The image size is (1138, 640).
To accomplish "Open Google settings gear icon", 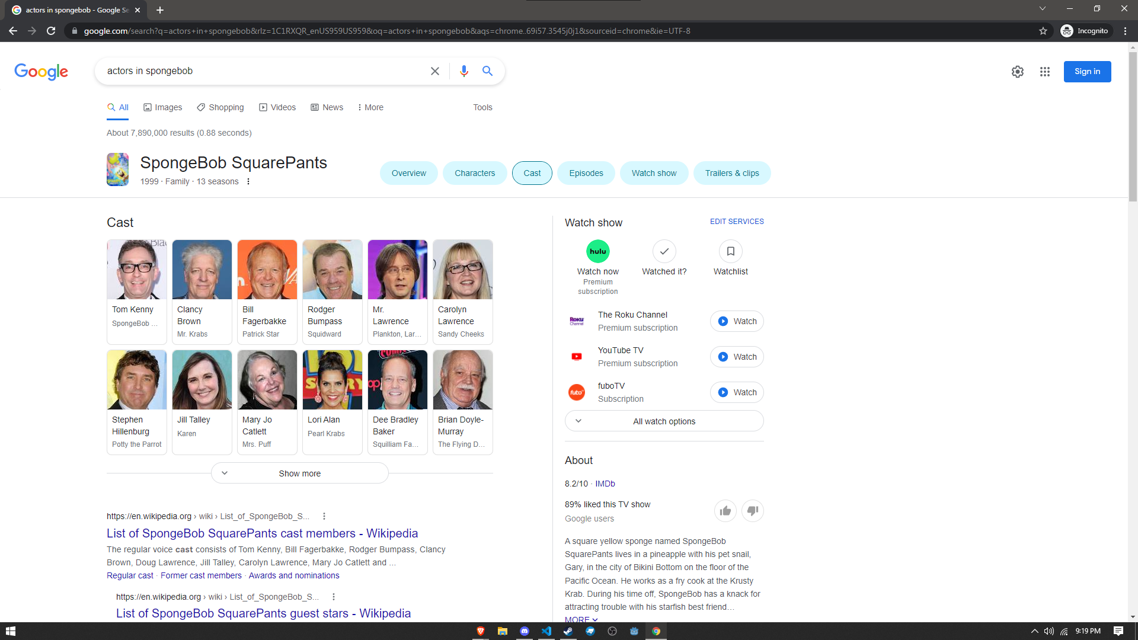I will [1017, 72].
